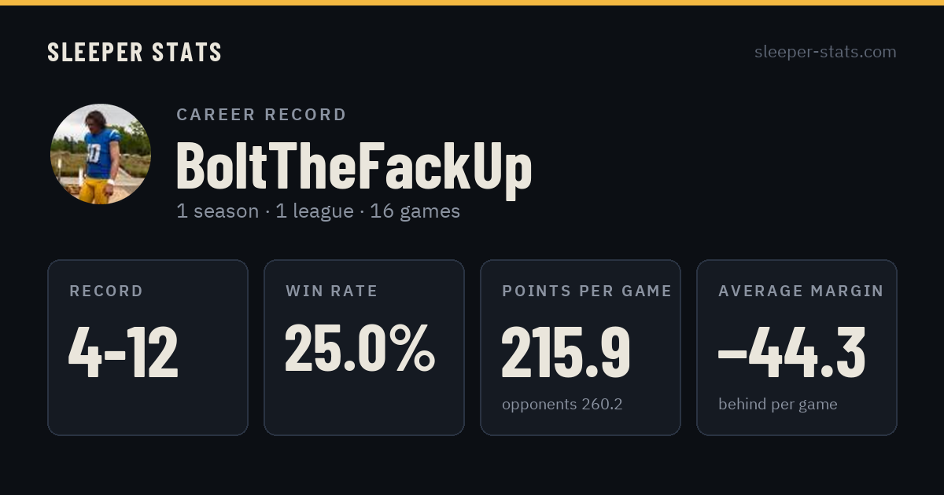
Task: Select the WIN RATE stat card
Action: coord(364,347)
